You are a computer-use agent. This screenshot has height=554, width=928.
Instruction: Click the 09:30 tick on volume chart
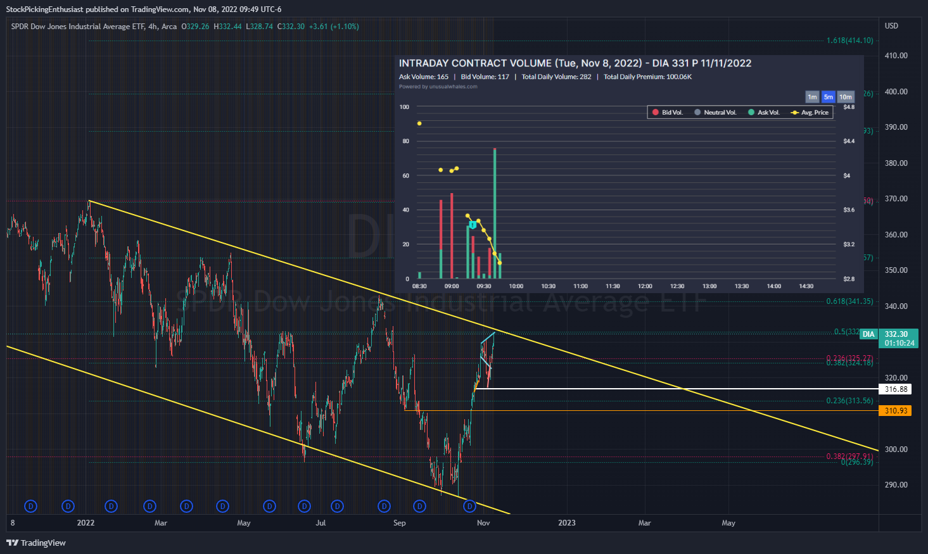(484, 286)
